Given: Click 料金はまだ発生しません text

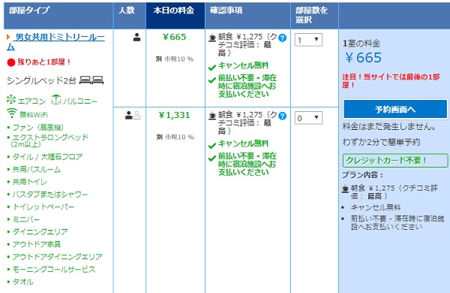Looking at the screenshot, I should [389, 126].
